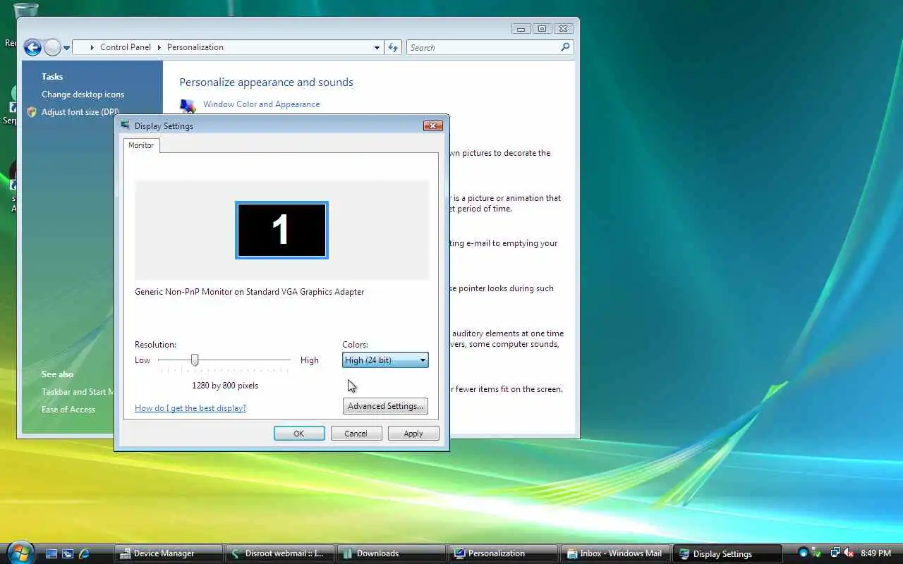This screenshot has width=903, height=564.
Task: Click the network tray icon
Action: (835, 553)
